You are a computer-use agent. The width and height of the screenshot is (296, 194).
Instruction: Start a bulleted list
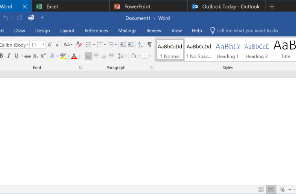click(x=89, y=45)
